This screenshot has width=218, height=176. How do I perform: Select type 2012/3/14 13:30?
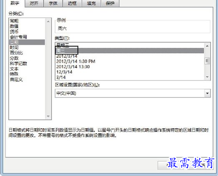coord(130,66)
